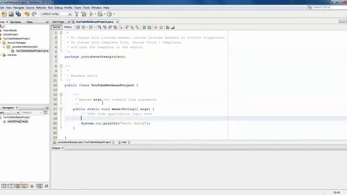
Task: Click the Start Macro Recording red icon
Action: (x=156, y=27)
